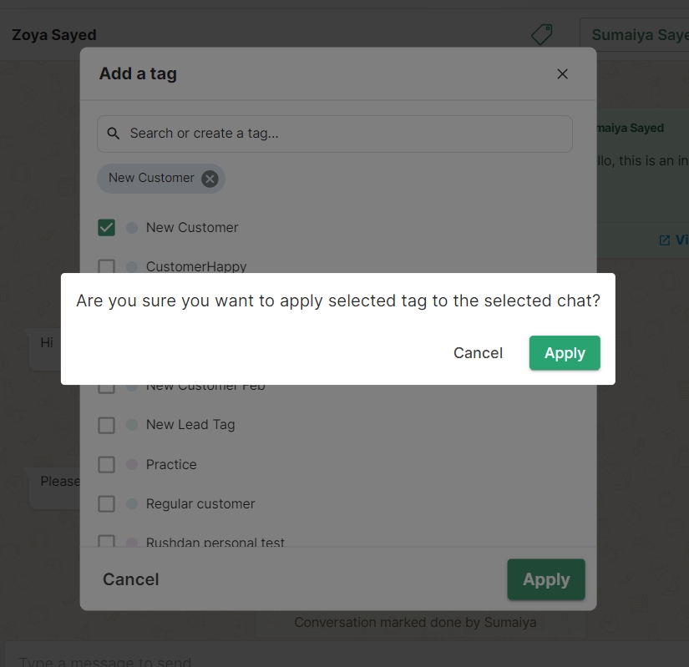Cancel the tag confirmation popup
Viewport: 689px width, 667px height.
click(x=478, y=353)
